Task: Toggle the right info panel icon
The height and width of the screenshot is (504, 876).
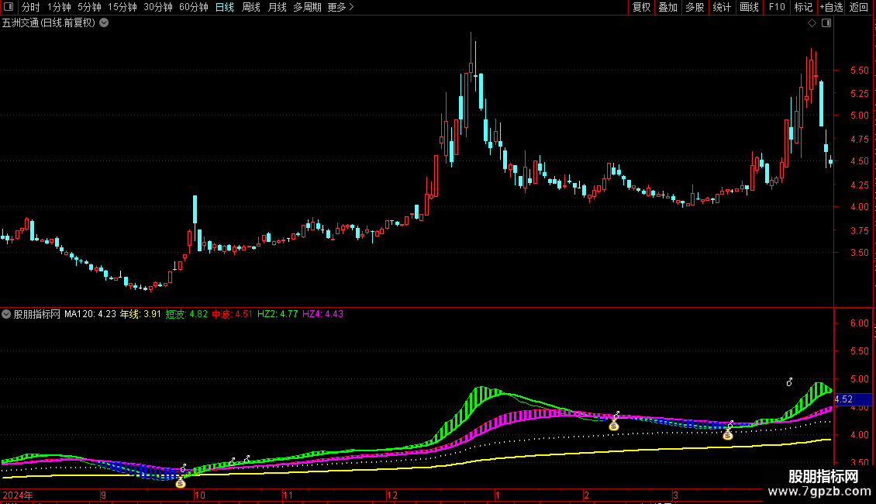Action: [826, 23]
